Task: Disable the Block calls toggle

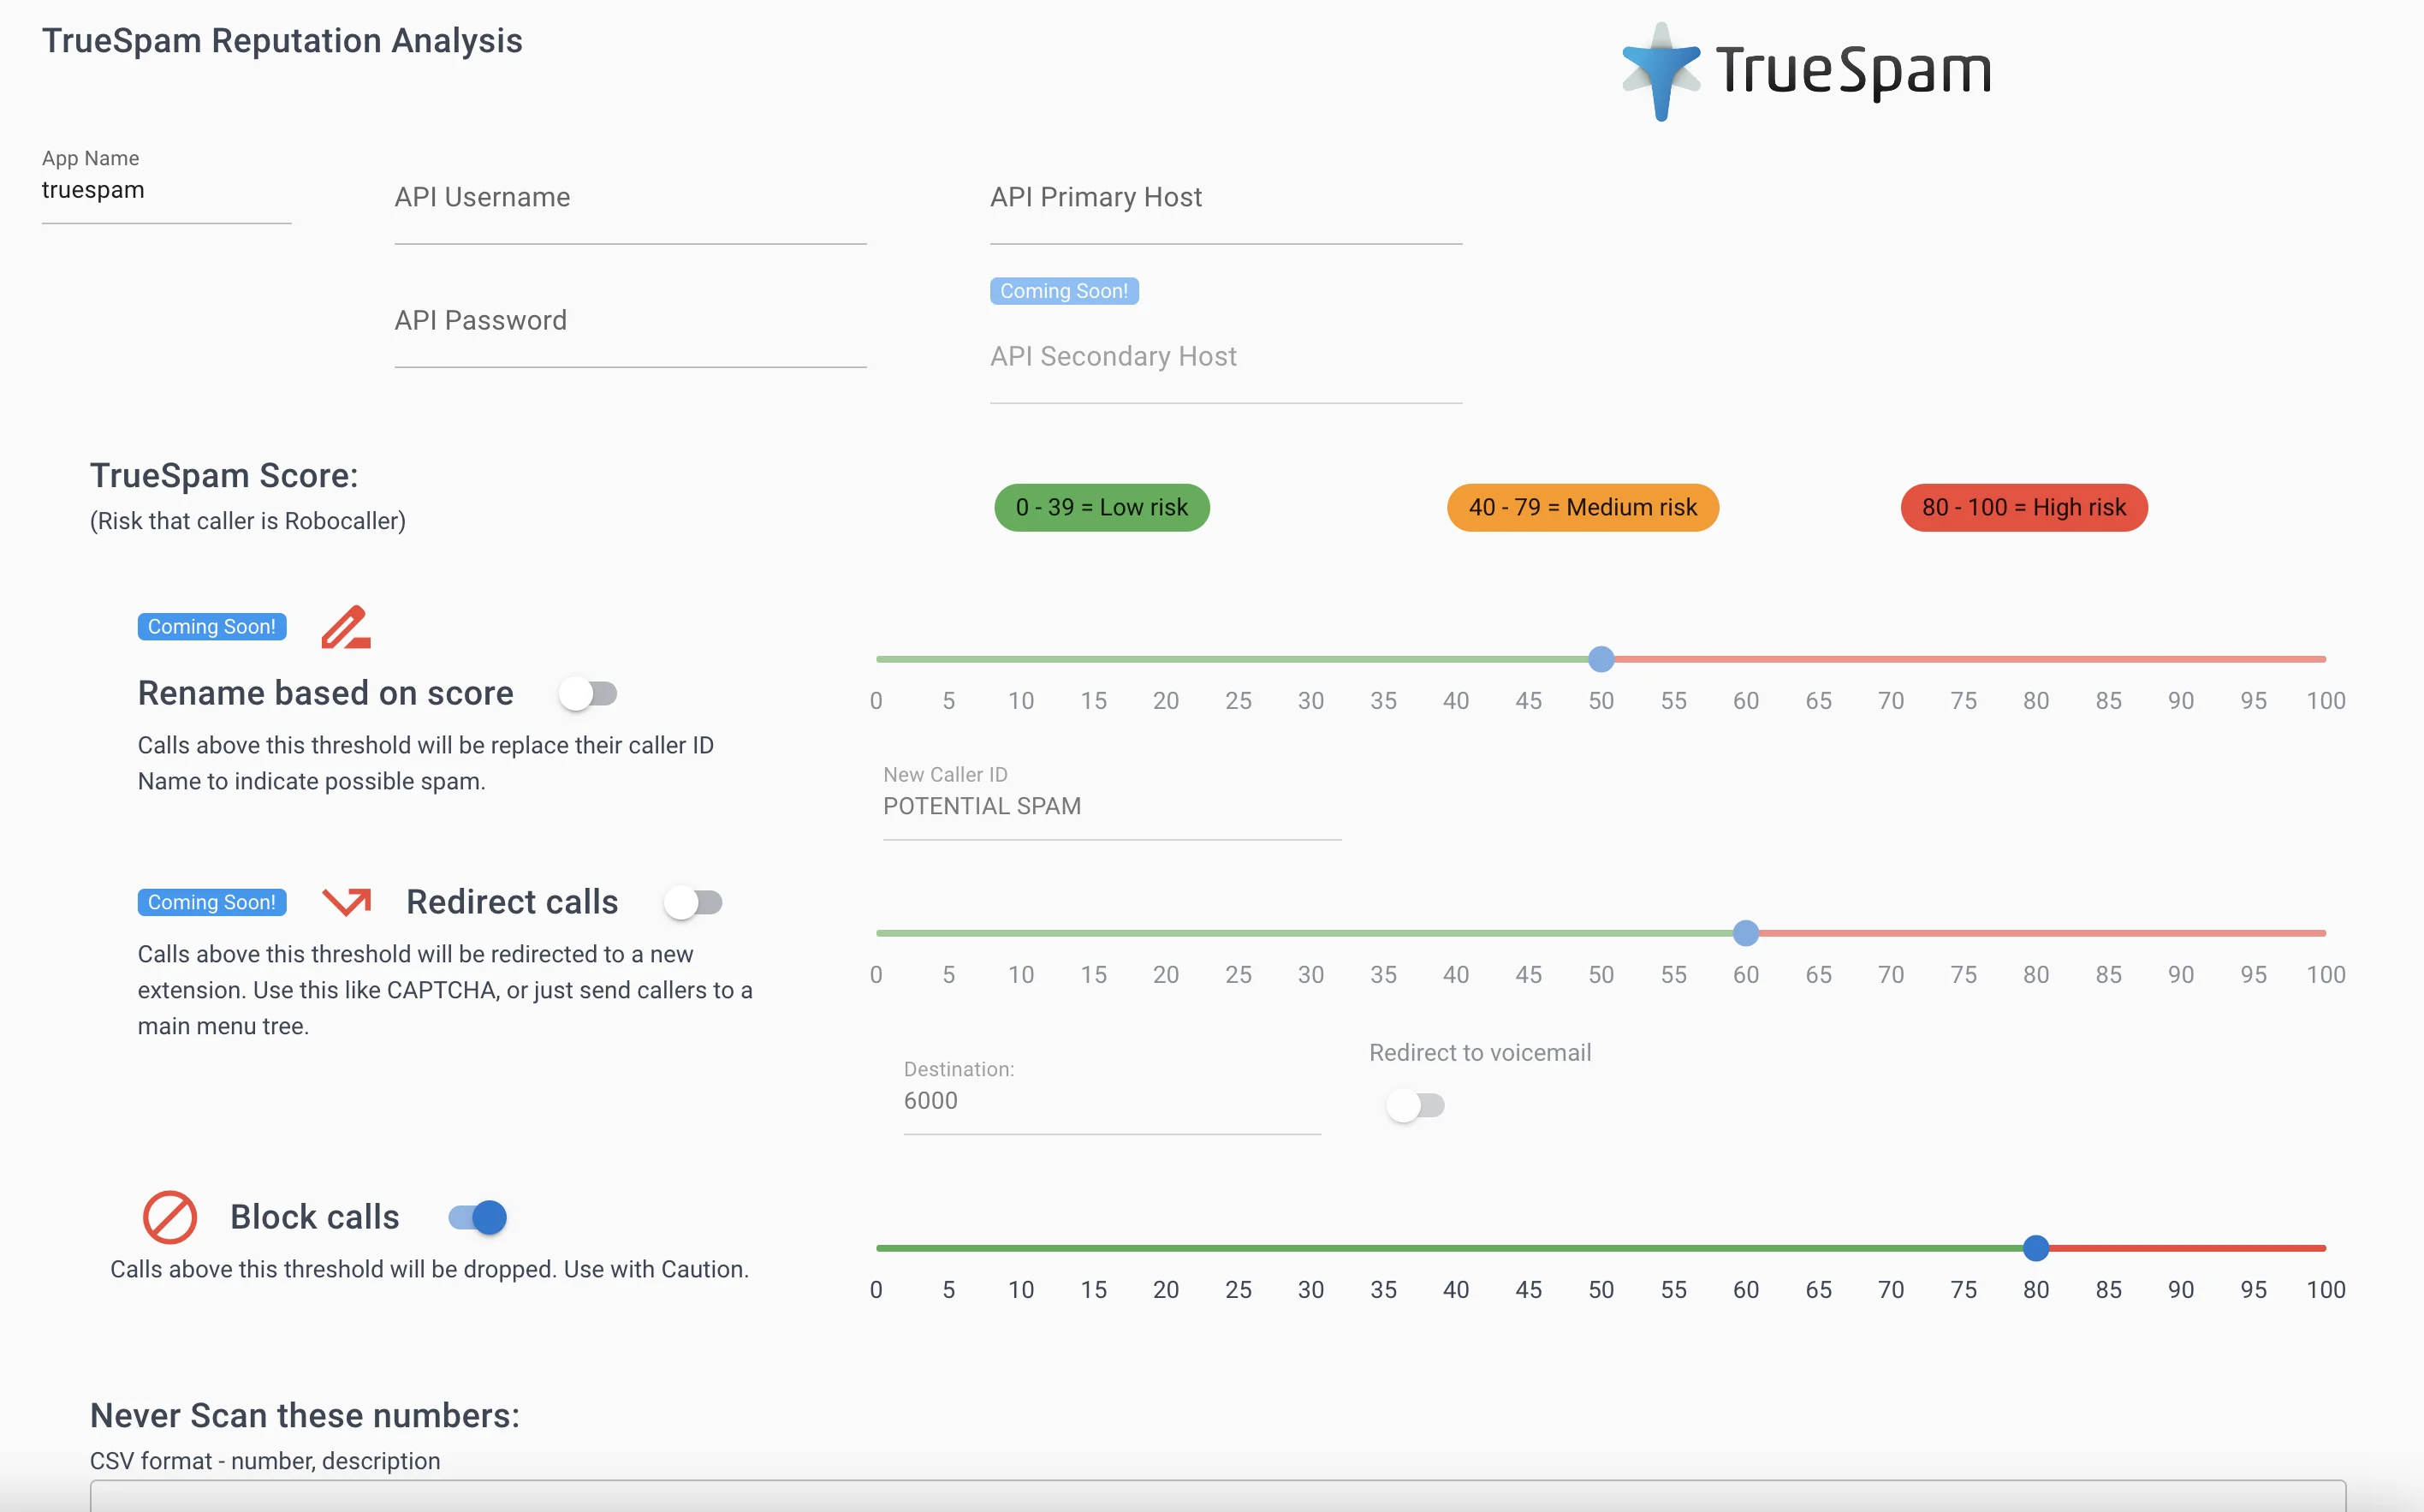Action: coord(476,1217)
